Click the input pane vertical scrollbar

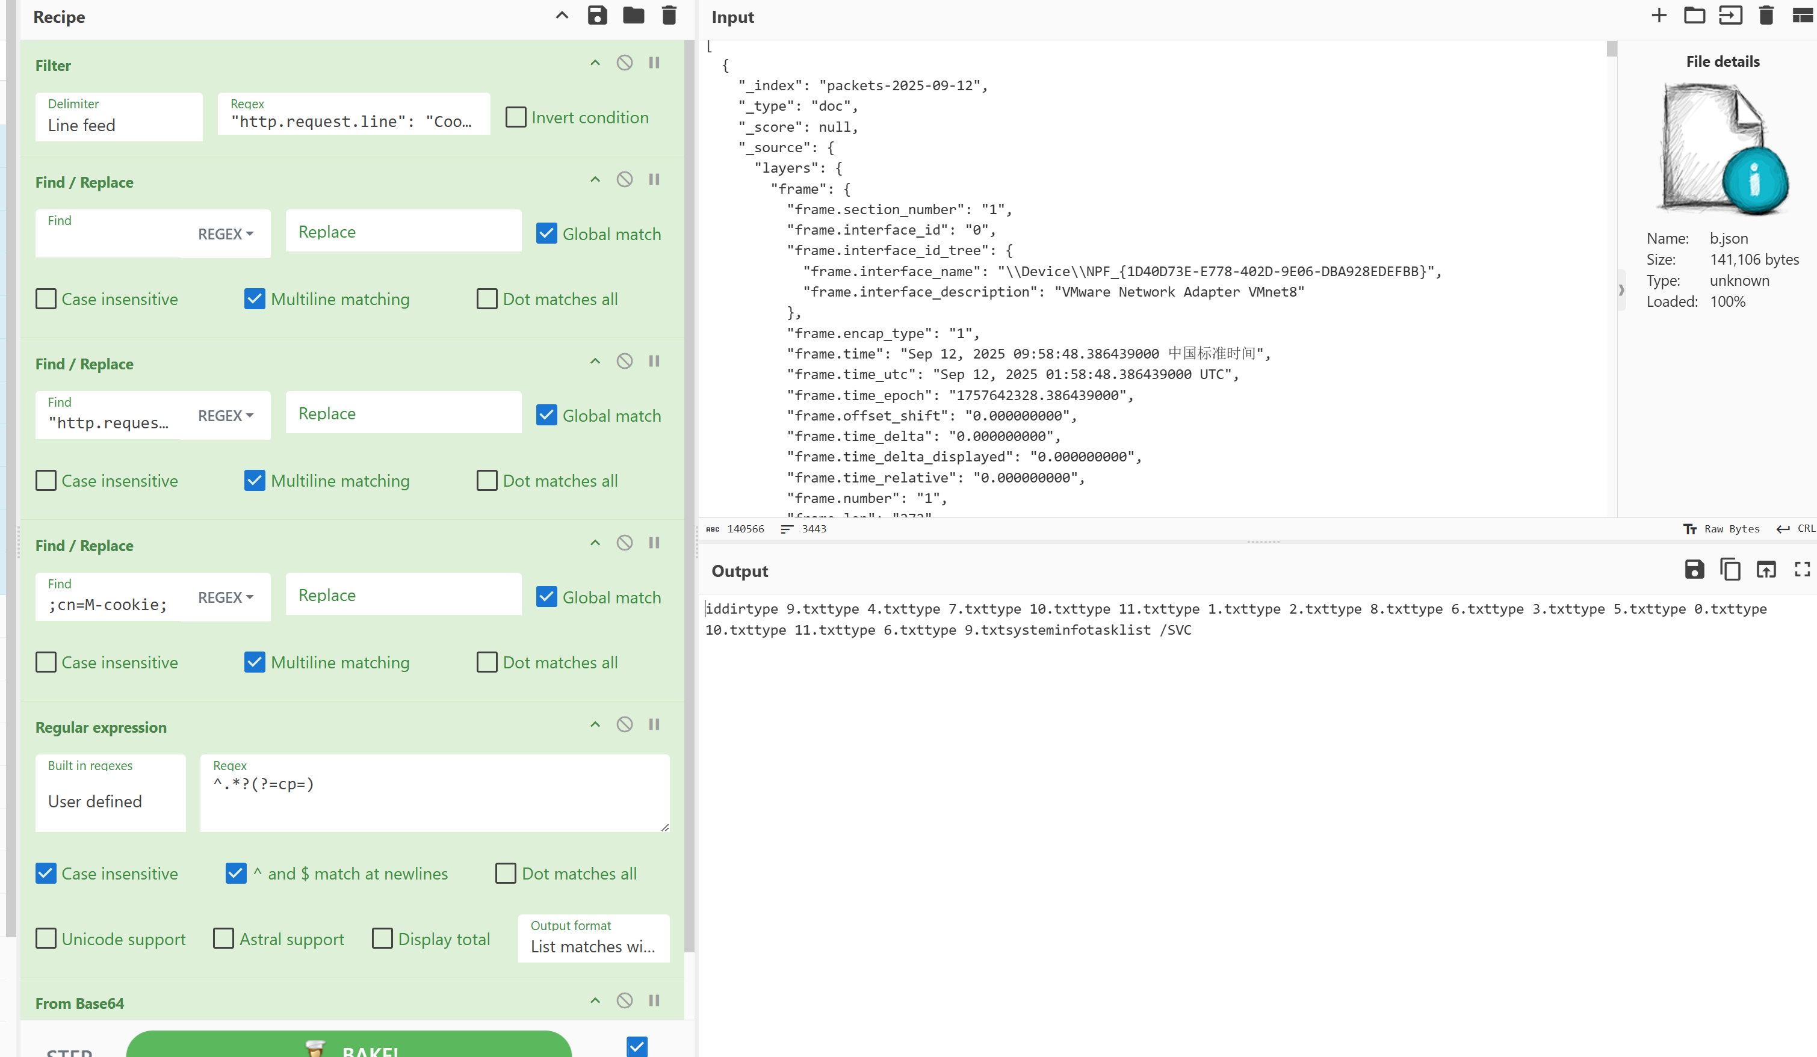(1612, 49)
